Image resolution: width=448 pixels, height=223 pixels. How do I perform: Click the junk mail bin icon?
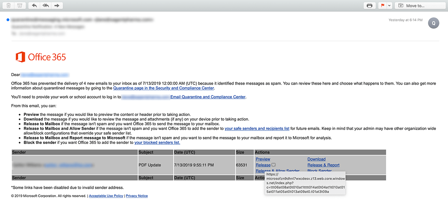coord(20,6)
